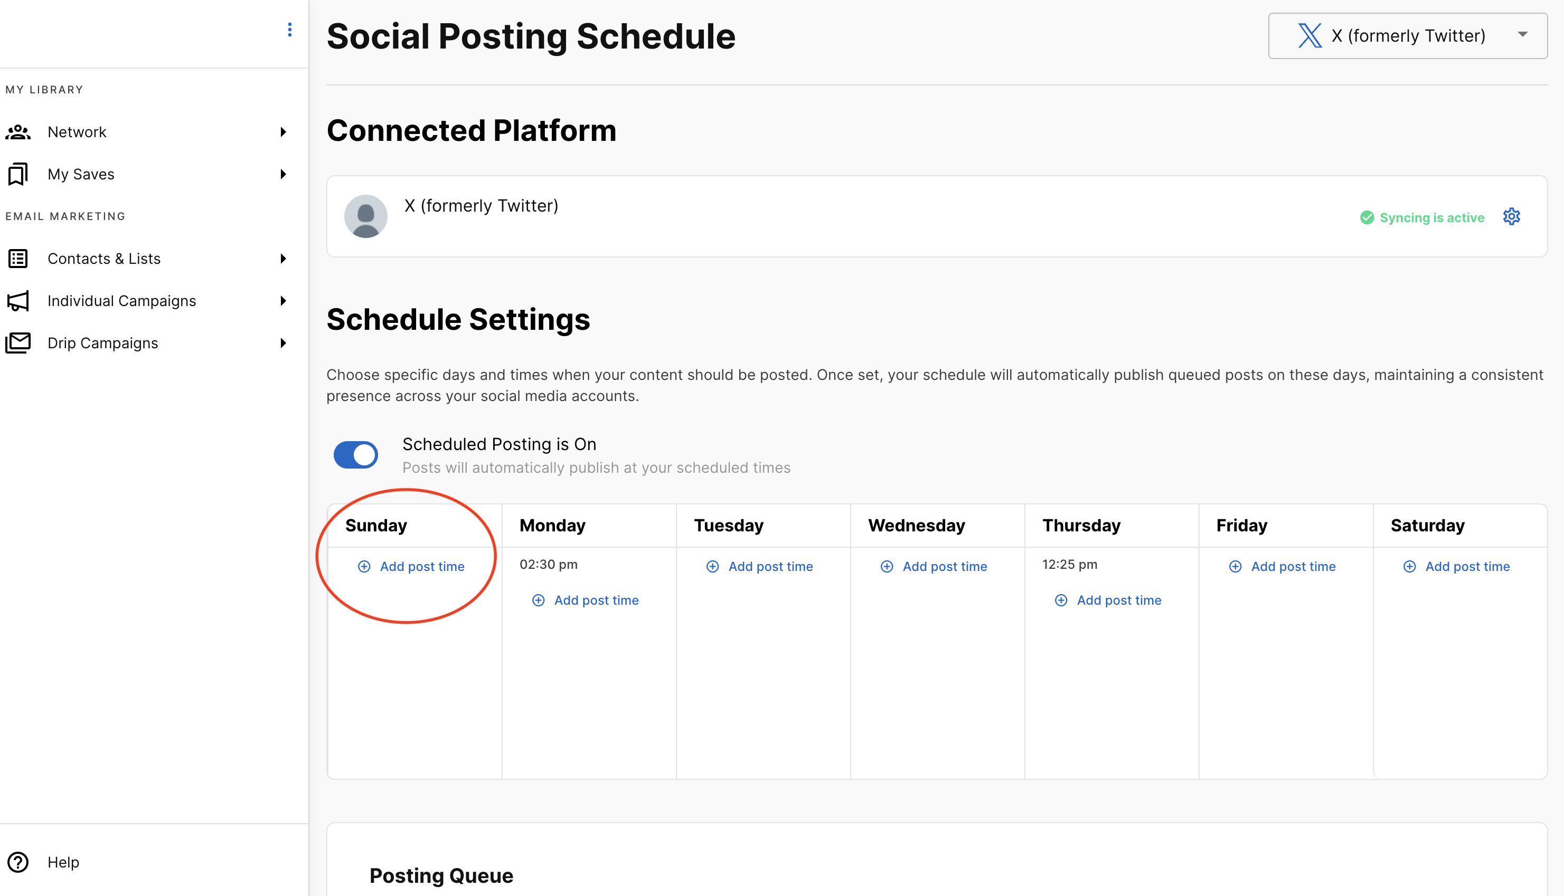Click plus icon for Wednesday post time
The height and width of the screenshot is (896, 1564).
887,566
